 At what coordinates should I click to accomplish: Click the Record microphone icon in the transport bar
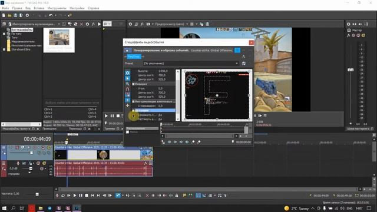(57, 196)
